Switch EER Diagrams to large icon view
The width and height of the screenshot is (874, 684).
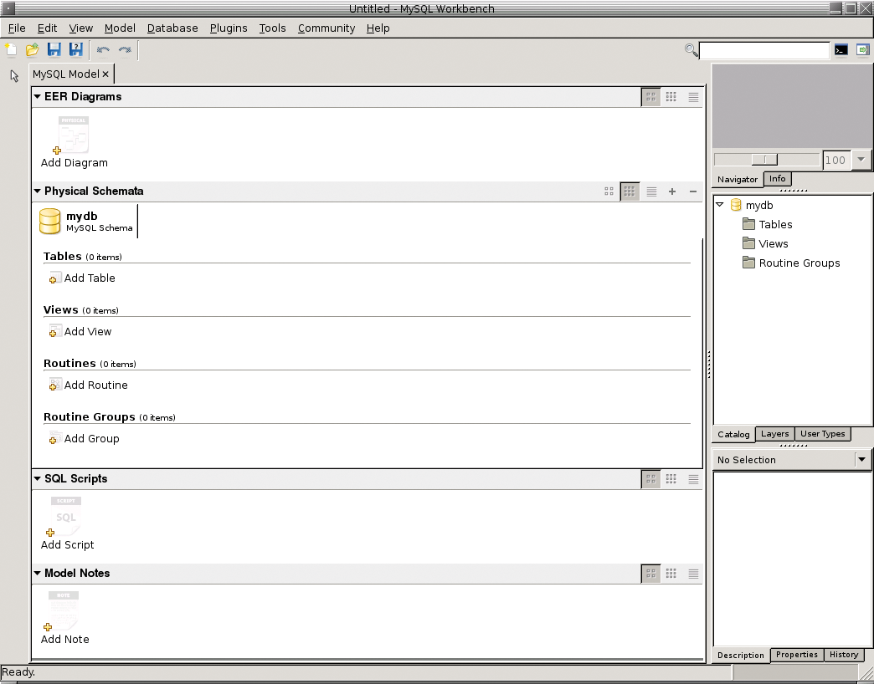(x=650, y=97)
